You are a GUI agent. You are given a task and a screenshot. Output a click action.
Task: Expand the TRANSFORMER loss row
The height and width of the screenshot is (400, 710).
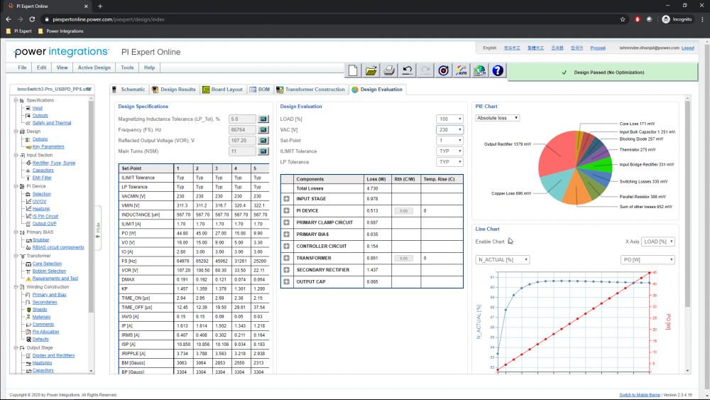(x=287, y=258)
